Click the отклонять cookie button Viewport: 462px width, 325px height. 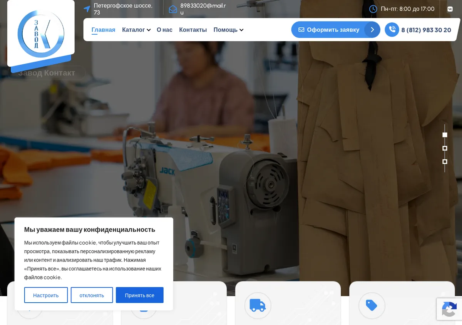92,295
